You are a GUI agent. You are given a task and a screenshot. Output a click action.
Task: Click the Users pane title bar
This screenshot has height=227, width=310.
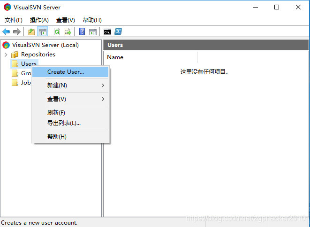point(206,45)
